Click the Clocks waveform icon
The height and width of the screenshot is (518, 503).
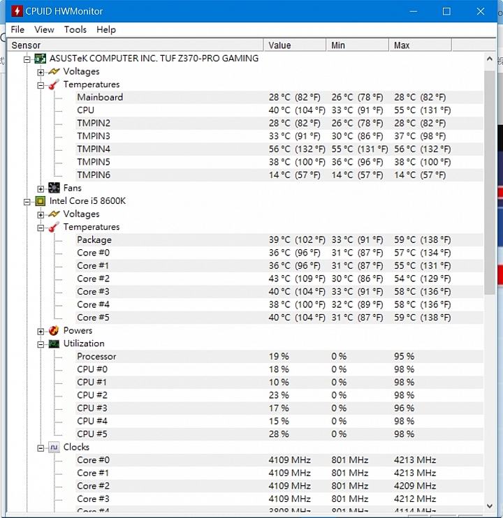coord(54,447)
